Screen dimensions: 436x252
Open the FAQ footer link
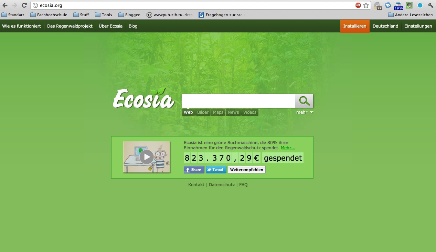243,185
